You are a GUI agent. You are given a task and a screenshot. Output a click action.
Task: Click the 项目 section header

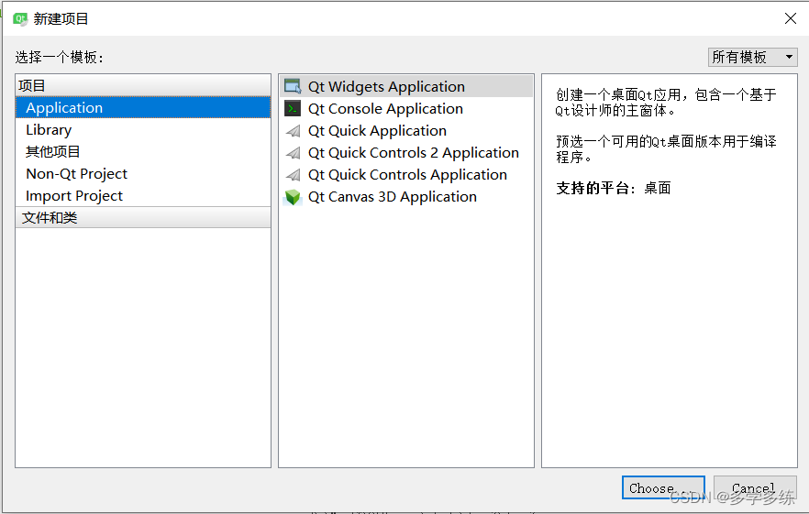click(143, 85)
